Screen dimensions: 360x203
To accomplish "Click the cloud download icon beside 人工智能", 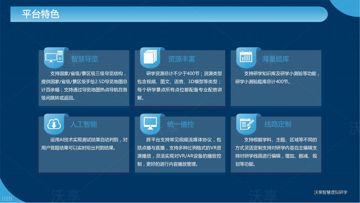I will click(x=54, y=124).
